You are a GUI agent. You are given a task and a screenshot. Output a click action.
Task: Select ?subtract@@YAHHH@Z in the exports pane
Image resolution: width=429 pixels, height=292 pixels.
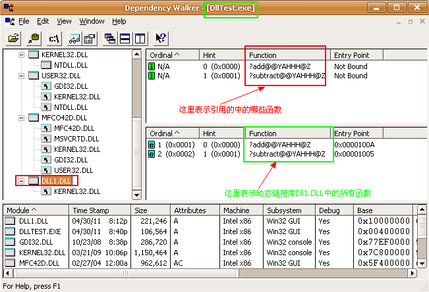pos(287,154)
